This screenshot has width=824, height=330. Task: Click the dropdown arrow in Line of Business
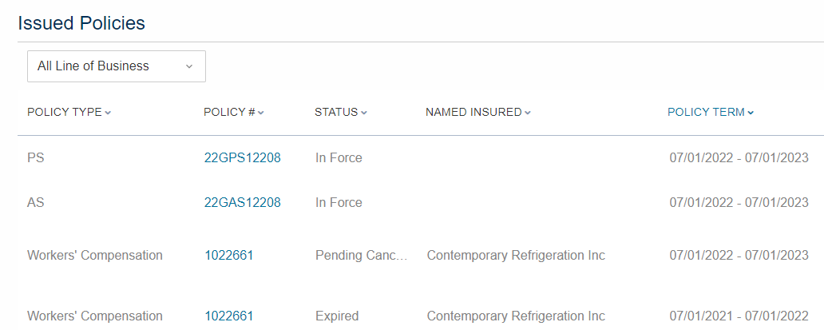click(x=189, y=66)
